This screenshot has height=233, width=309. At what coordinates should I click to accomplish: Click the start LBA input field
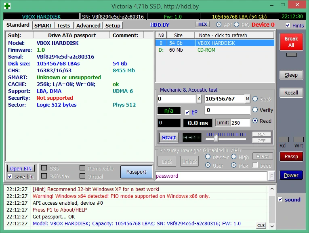(x=177, y=99)
